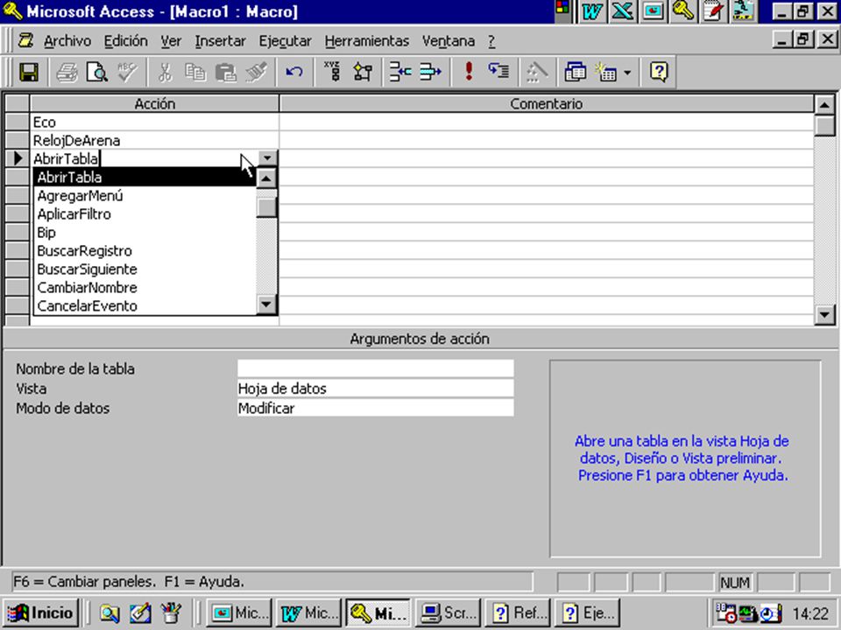Open the Herramientas menu
This screenshot has width=841, height=630.
click(367, 41)
